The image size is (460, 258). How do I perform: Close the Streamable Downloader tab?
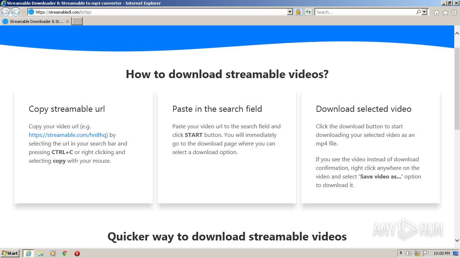(67, 21)
